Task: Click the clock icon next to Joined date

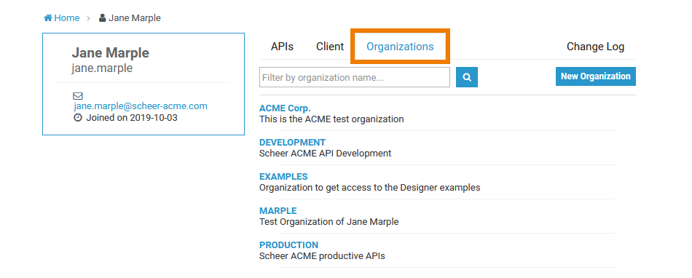Action: [x=78, y=118]
